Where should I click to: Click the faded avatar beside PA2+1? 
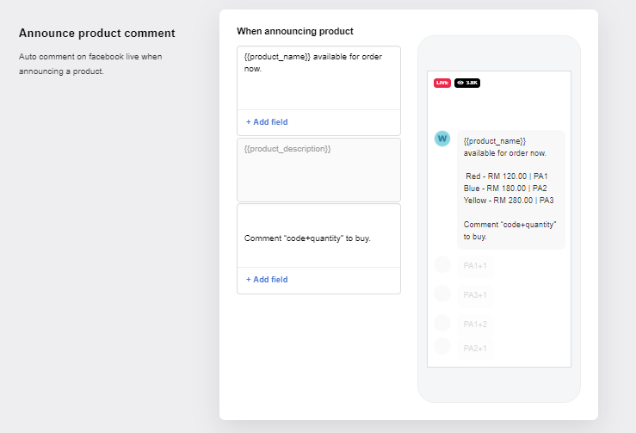point(442,346)
